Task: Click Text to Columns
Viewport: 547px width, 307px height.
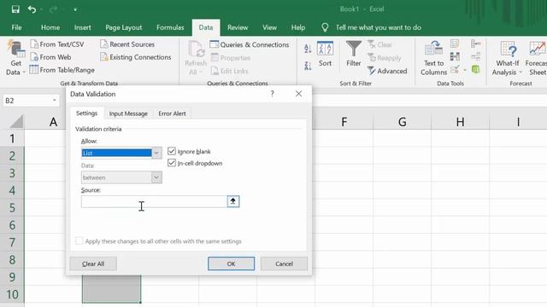Action: coord(433,58)
